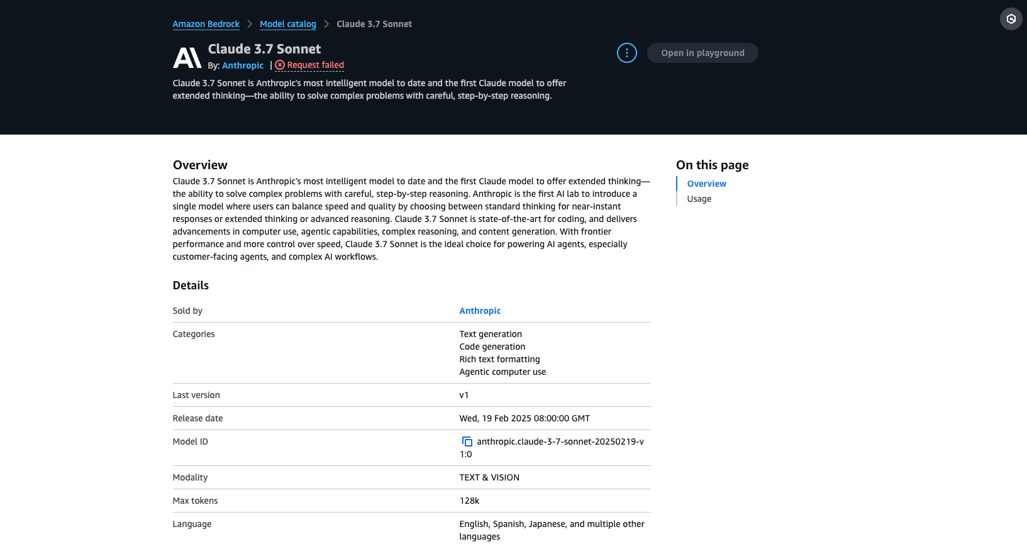Click the Release date row label
Image resolution: width=1027 pixels, height=544 pixels.
[197, 418]
